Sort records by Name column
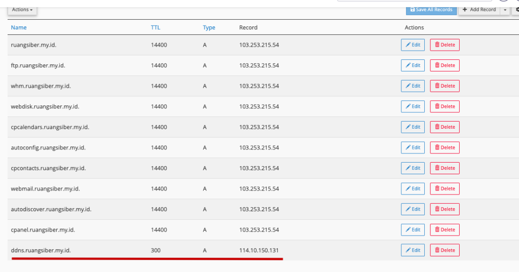Viewport: 519px width, 272px height. click(19, 27)
